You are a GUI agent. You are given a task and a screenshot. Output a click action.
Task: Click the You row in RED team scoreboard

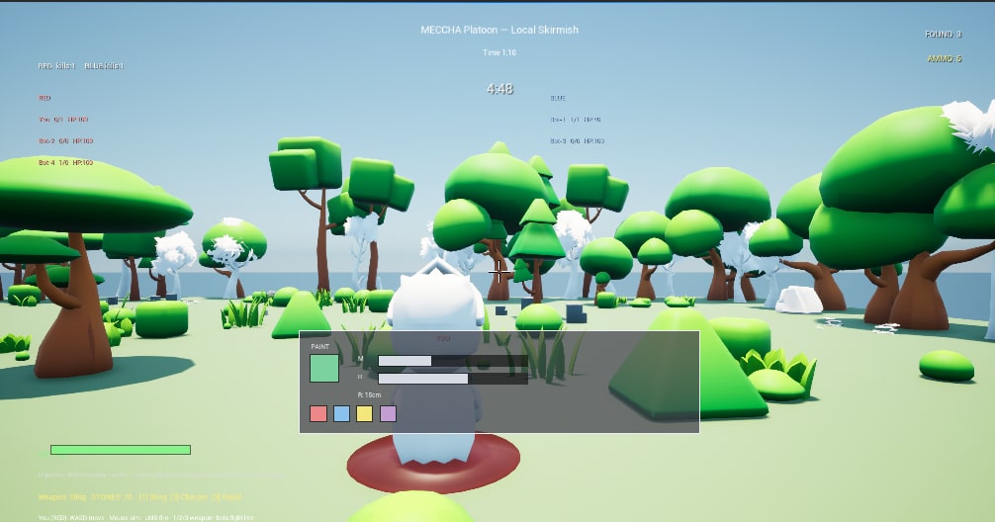pyautogui.click(x=63, y=120)
